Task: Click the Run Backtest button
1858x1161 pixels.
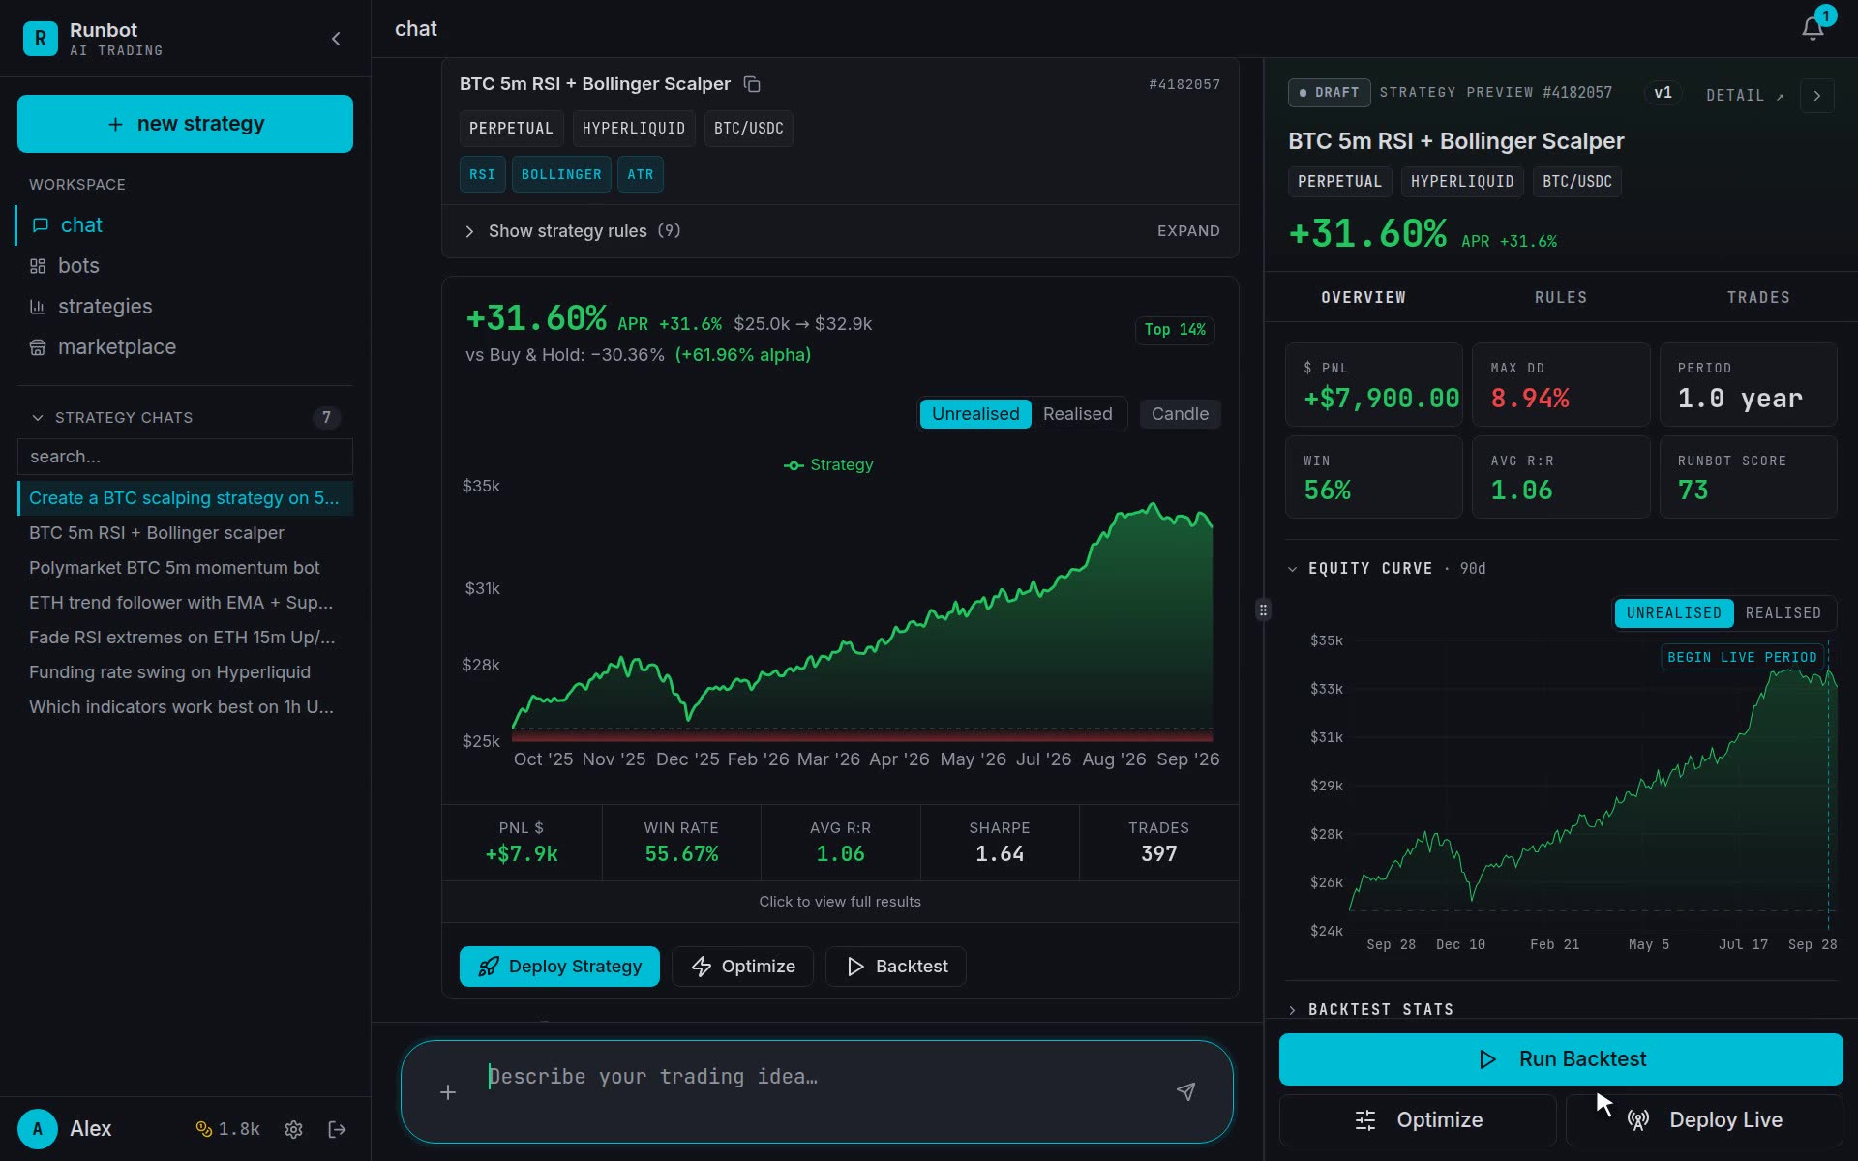Action: tap(1561, 1059)
